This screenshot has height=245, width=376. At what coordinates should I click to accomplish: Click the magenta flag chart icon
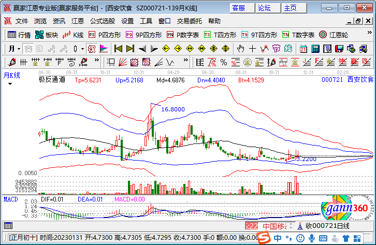104,49
